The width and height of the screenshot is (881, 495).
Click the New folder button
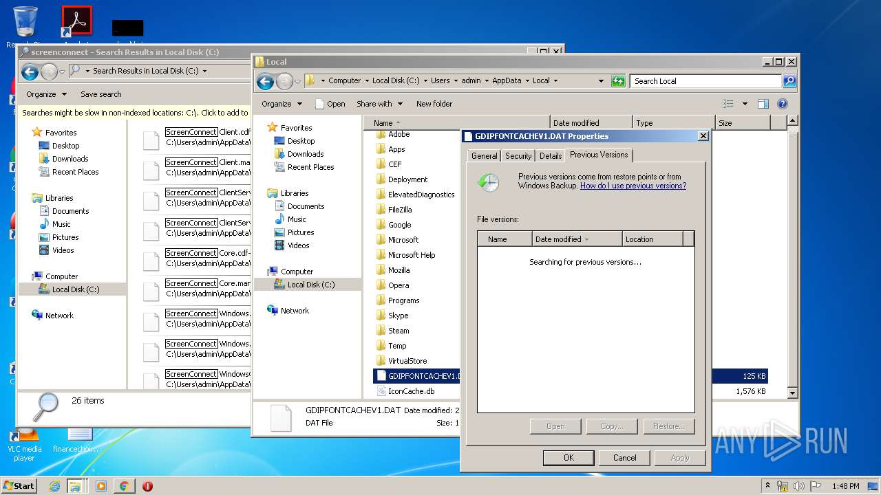coord(434,104)
